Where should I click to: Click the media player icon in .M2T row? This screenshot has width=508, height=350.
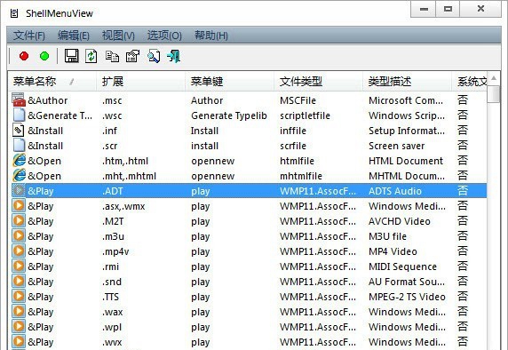[x=19, y=220]
